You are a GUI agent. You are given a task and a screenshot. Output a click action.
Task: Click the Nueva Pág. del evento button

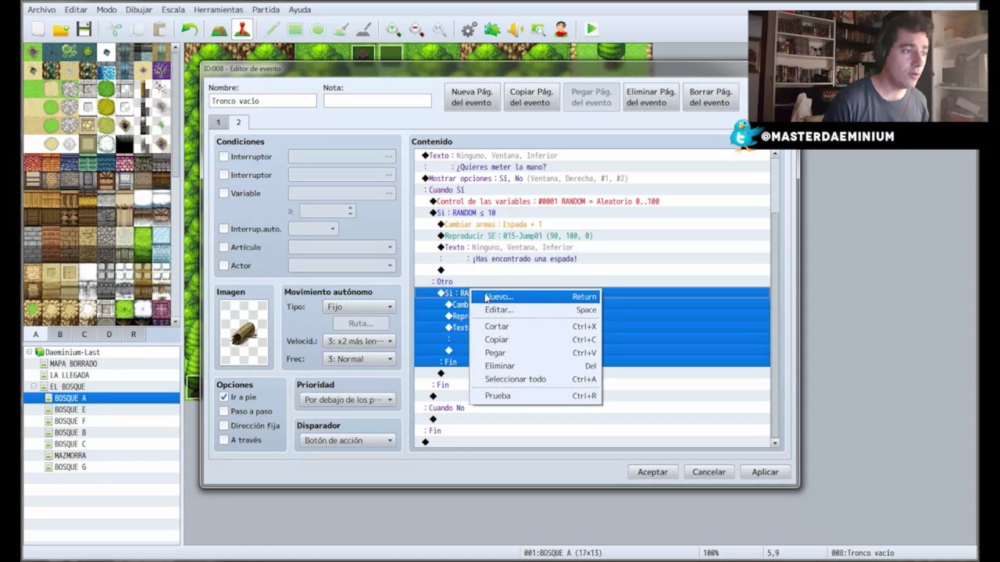471,98
